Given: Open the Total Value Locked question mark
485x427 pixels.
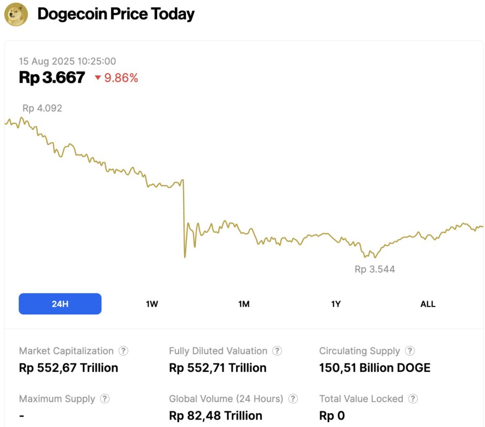Looking at the screenshot, I should coord(413,399).
